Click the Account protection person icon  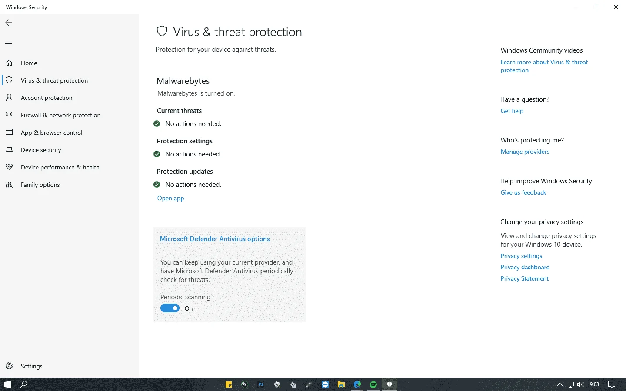click(9, 98)
